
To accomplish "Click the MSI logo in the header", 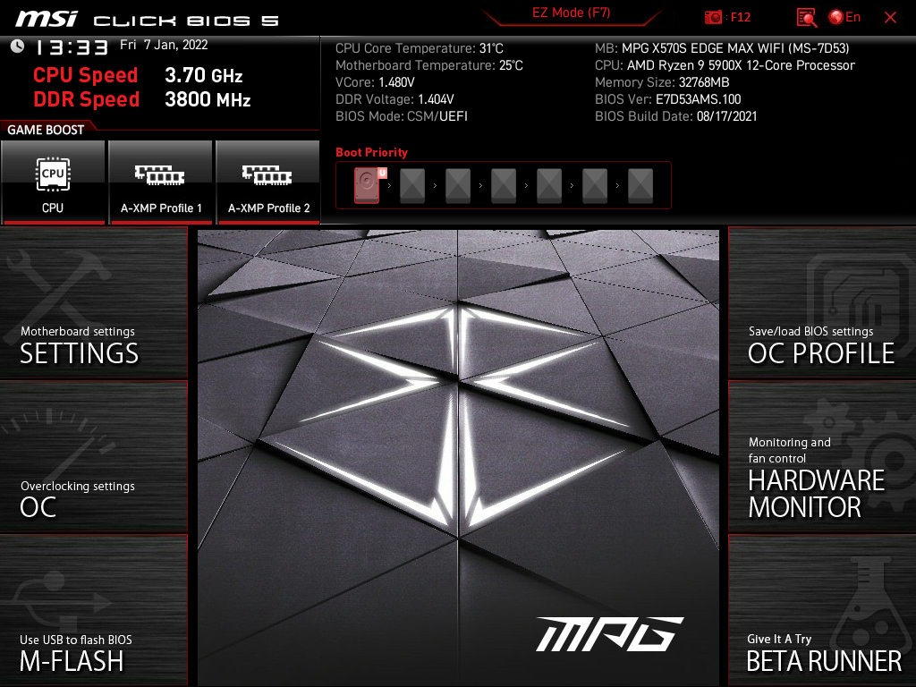I will click(x=47, y=19).
